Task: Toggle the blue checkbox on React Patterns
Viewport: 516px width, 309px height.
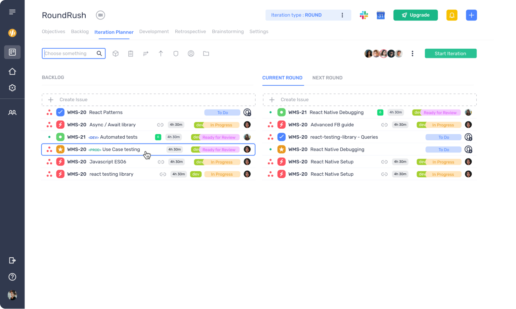Action: [x=60, y=112]
